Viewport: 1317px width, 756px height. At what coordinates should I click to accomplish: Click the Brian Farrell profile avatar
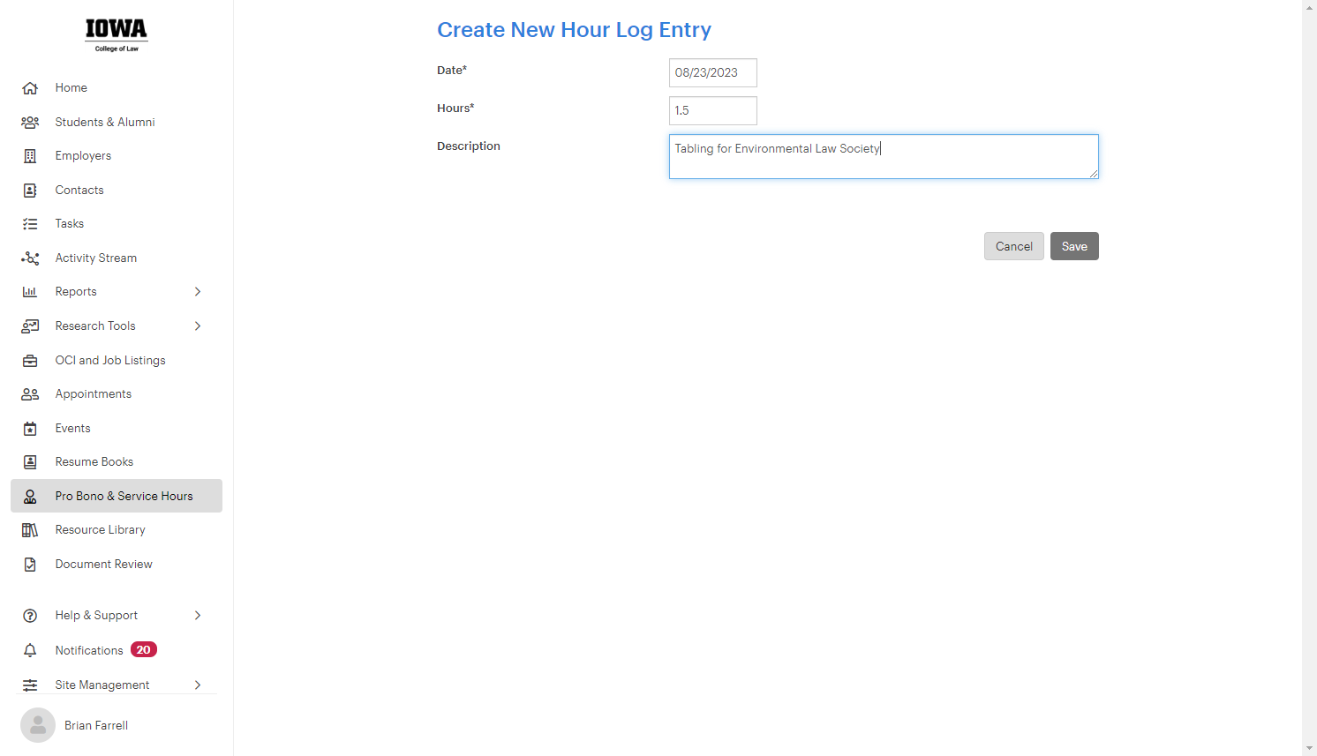[x=38, y=725]
